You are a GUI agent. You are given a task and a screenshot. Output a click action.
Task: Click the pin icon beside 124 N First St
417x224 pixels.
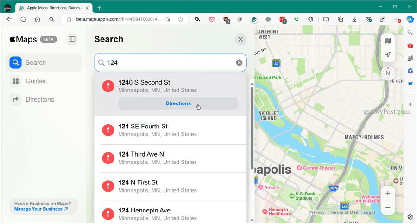[x=108, y=186]
